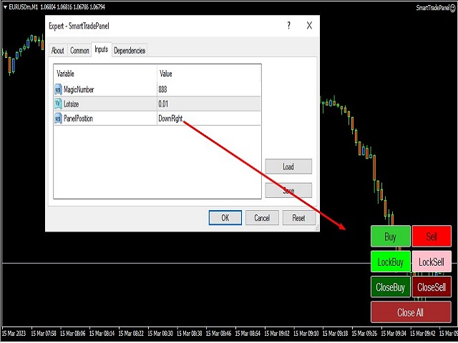This screenshot has width=458, height=343.
Task: Close the Expert dialog window
Action: coord(309,26)
